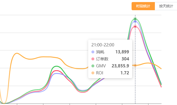This screenshot has width=177, height=105.
Task: Click the 304 订单数 value
Action: coord(125,59)
